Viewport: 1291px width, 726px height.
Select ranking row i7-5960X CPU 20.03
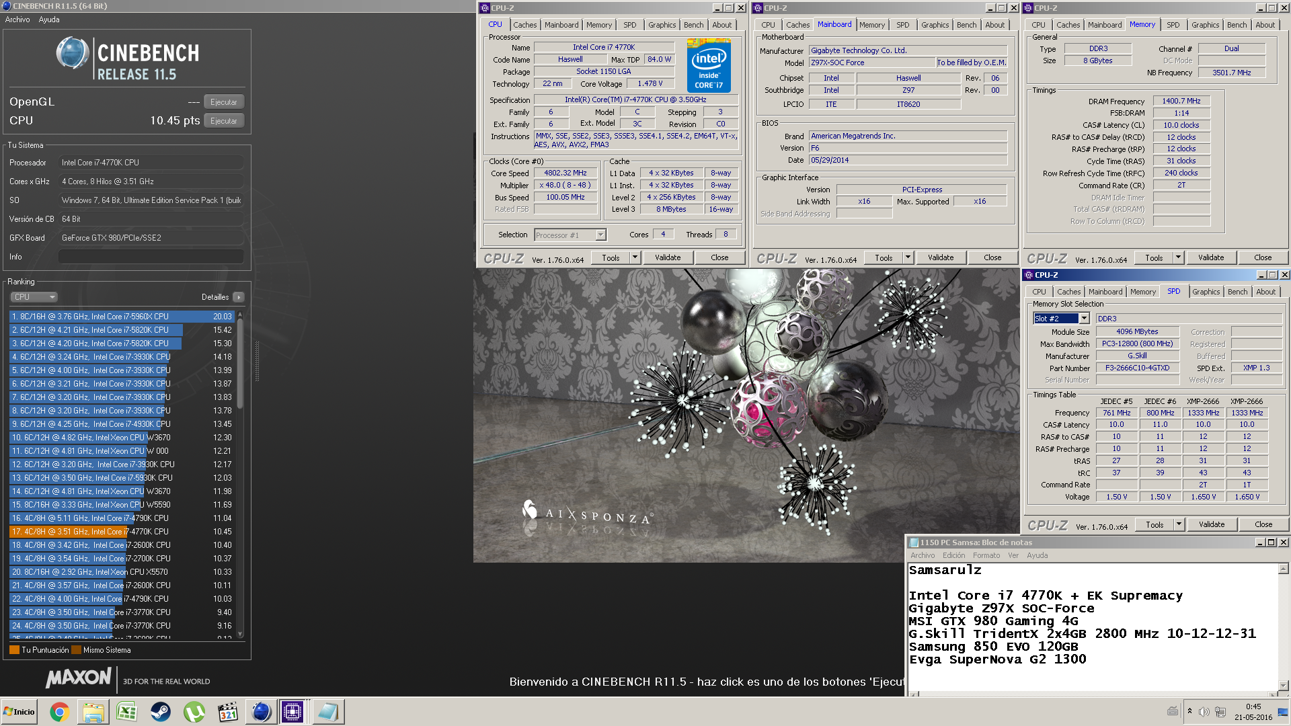click(x=122, y=317)
